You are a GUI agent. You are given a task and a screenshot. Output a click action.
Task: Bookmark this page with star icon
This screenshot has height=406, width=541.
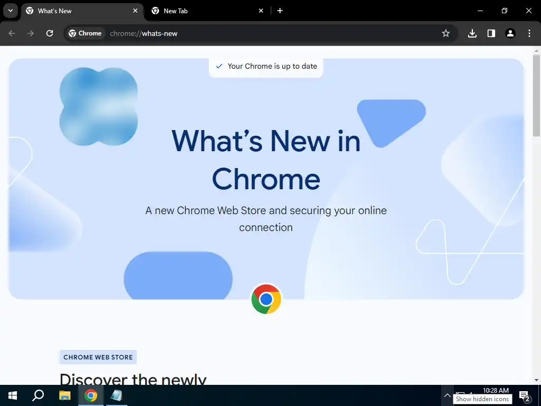pos(446,33)
